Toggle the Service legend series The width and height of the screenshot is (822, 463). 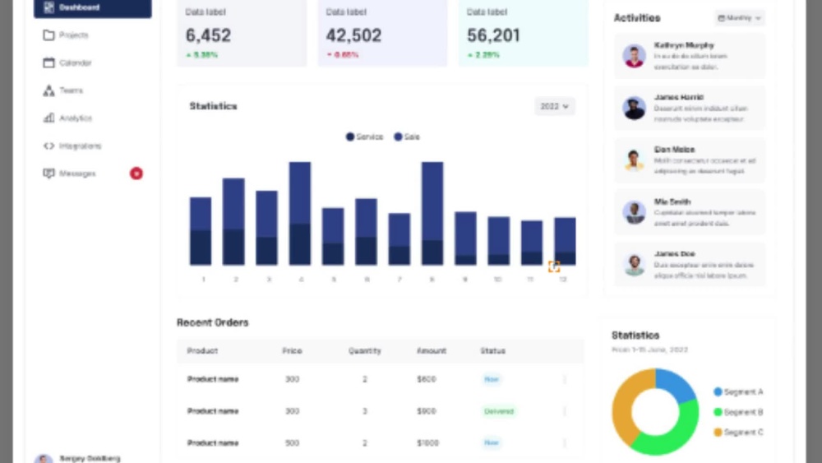[x=364, y=137]
